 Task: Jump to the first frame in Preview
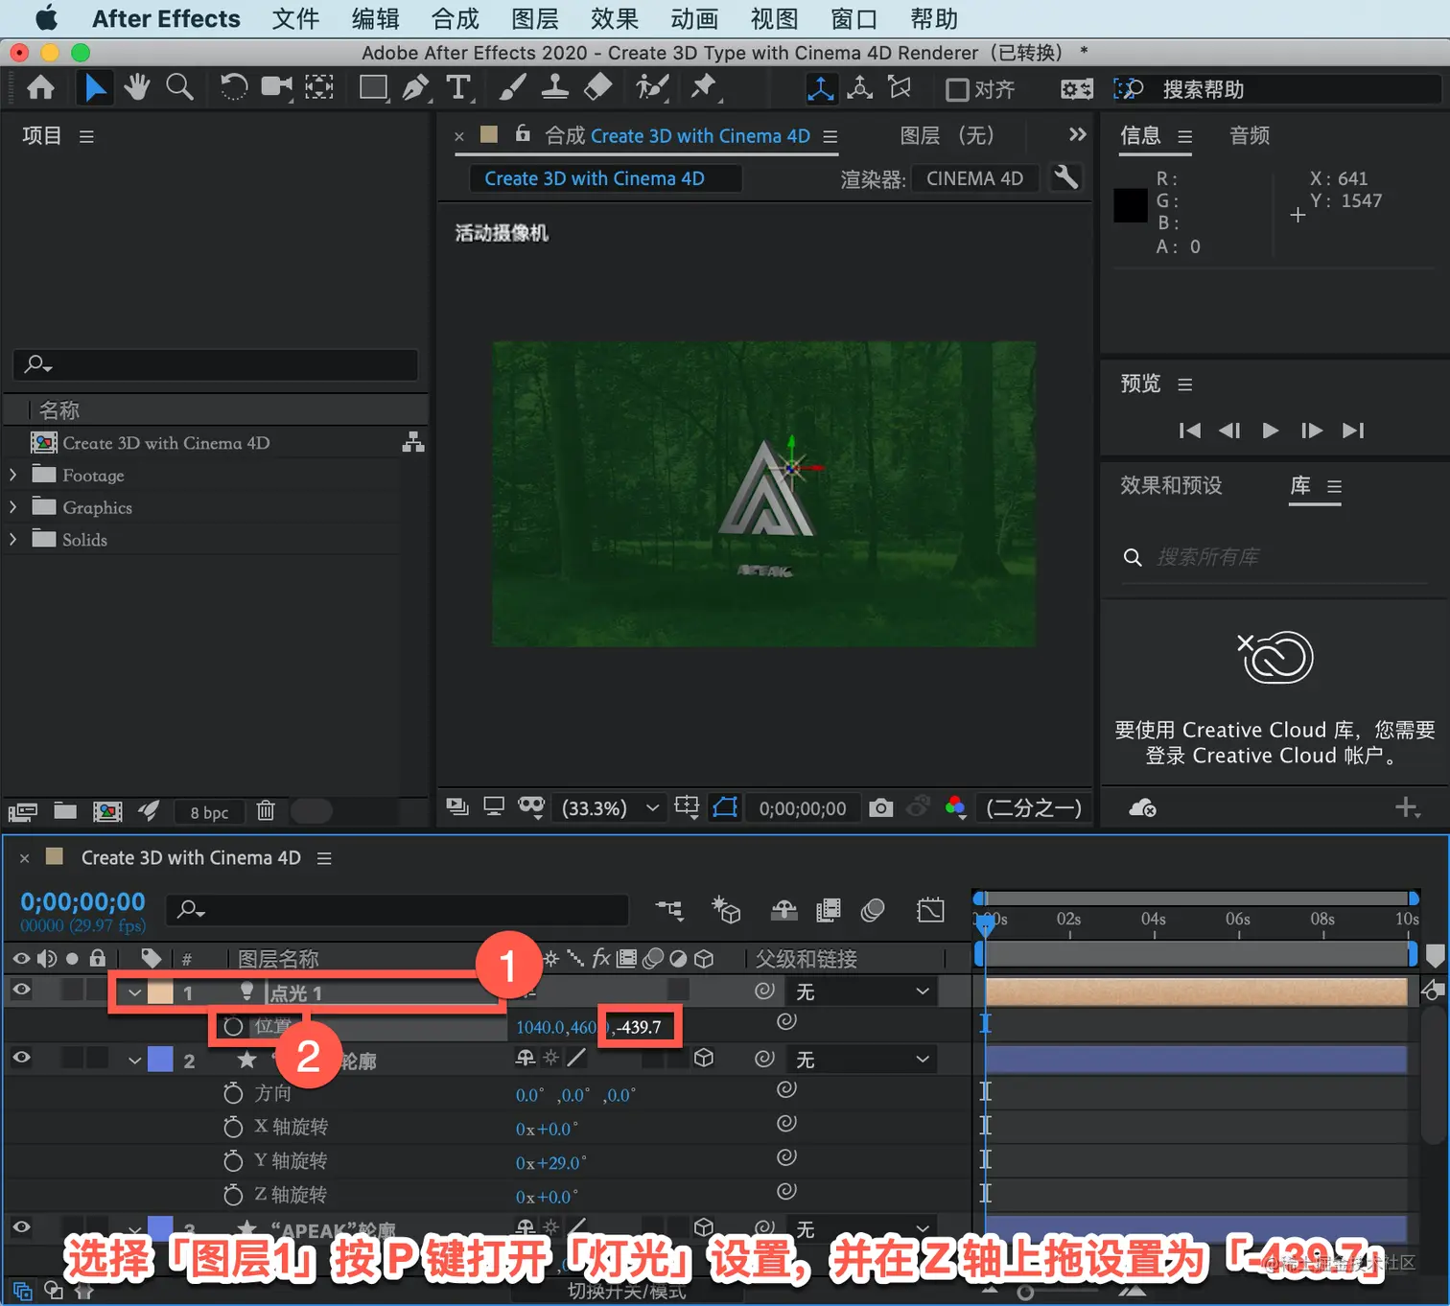pos(1189,431)
